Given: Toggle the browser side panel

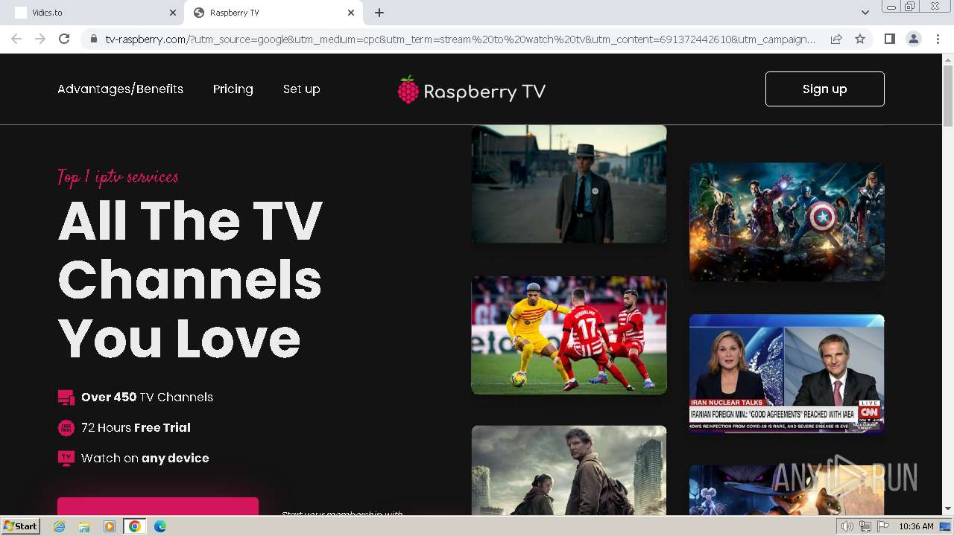Looking at the screenshot, I should pyautogui.click(x=889, y=39).
